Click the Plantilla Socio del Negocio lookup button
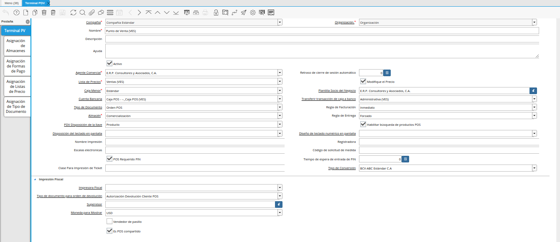560x242 pixels. point(533,90)
